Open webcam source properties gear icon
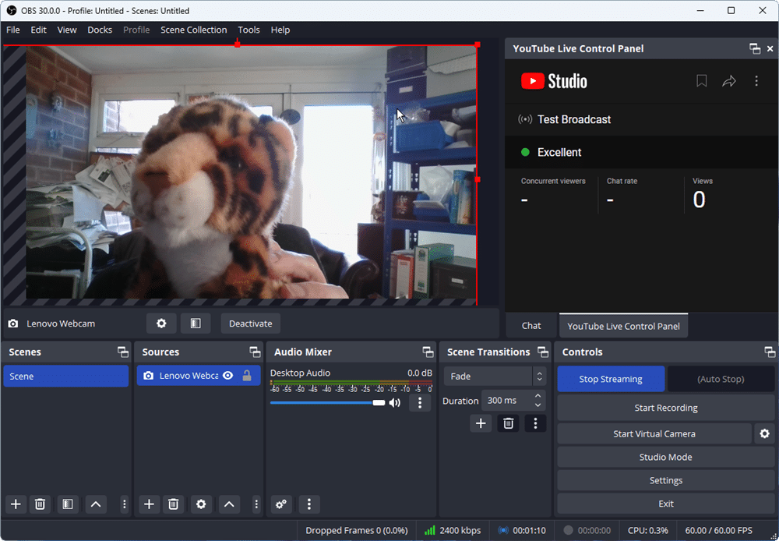779x541 pixels. 161,324
